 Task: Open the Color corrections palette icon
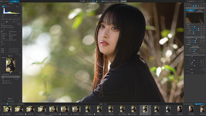pos(191,6)
